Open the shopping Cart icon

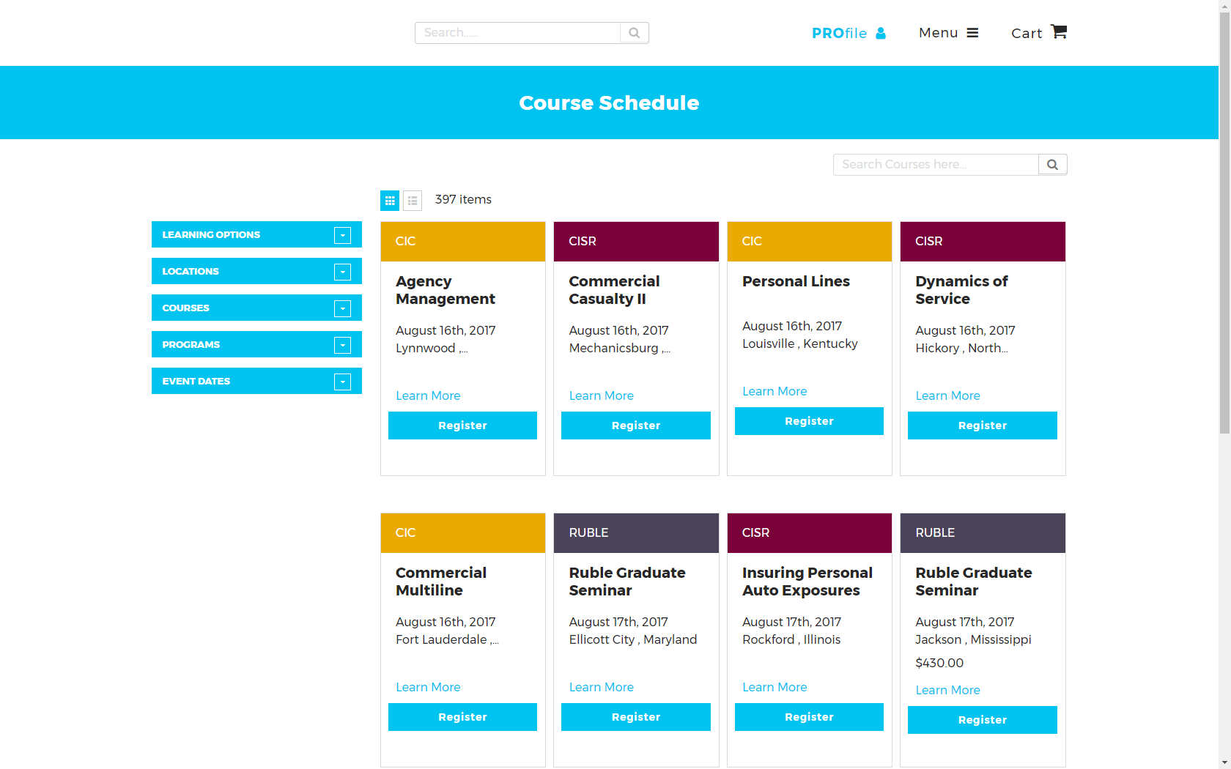pos(1058,32)
